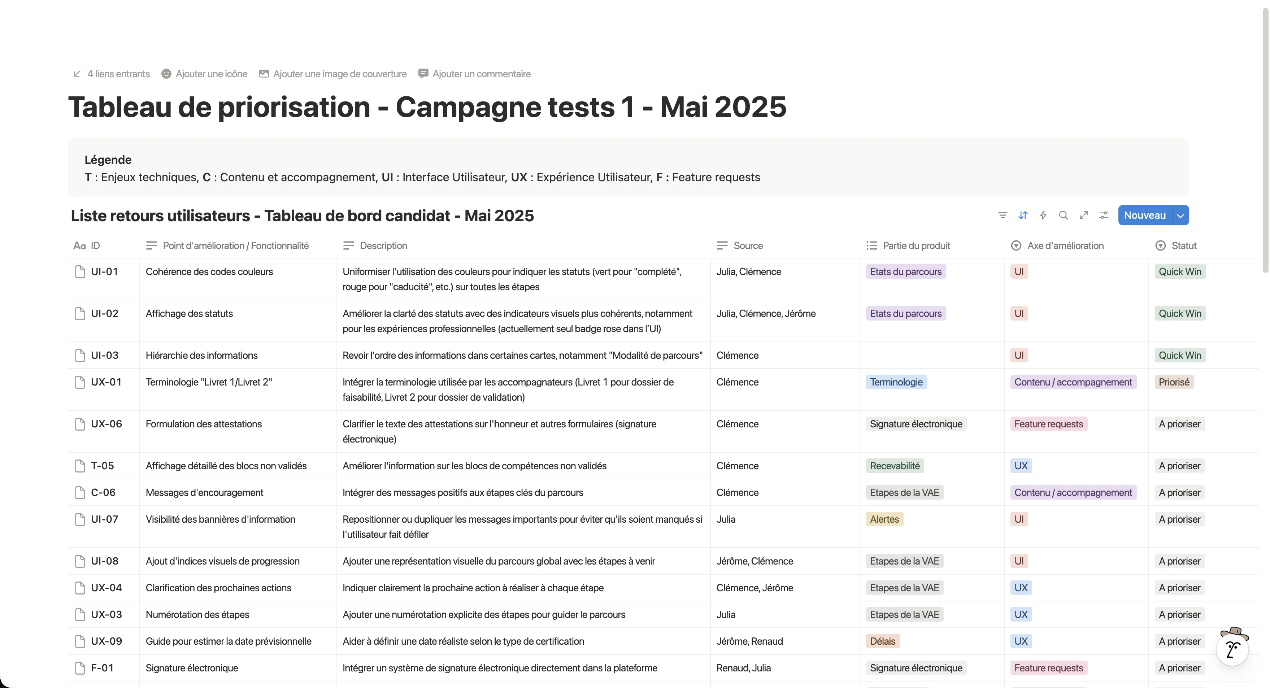Click the description cell of the UX-04 row
The width and height of the screenshot is (1270, 688).
click(473, 587)
